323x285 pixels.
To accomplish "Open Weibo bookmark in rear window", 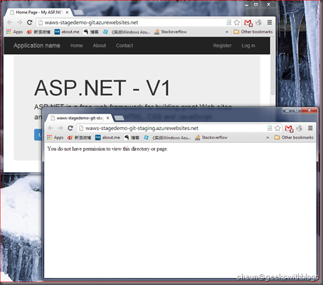I will [38, 32].
